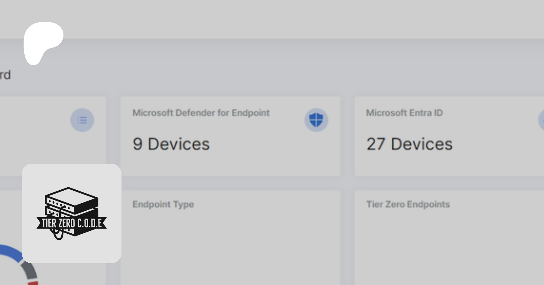Click the cut-off dashboard title ending in 'rd'
Image resolution: width=544 pixels, height=285 pixels.
[x=5, y=75]
